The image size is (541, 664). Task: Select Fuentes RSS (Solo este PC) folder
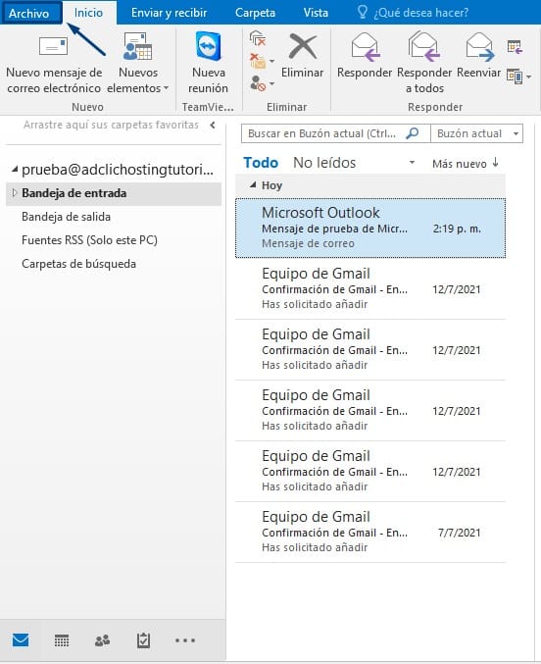[x=89, y=240]
